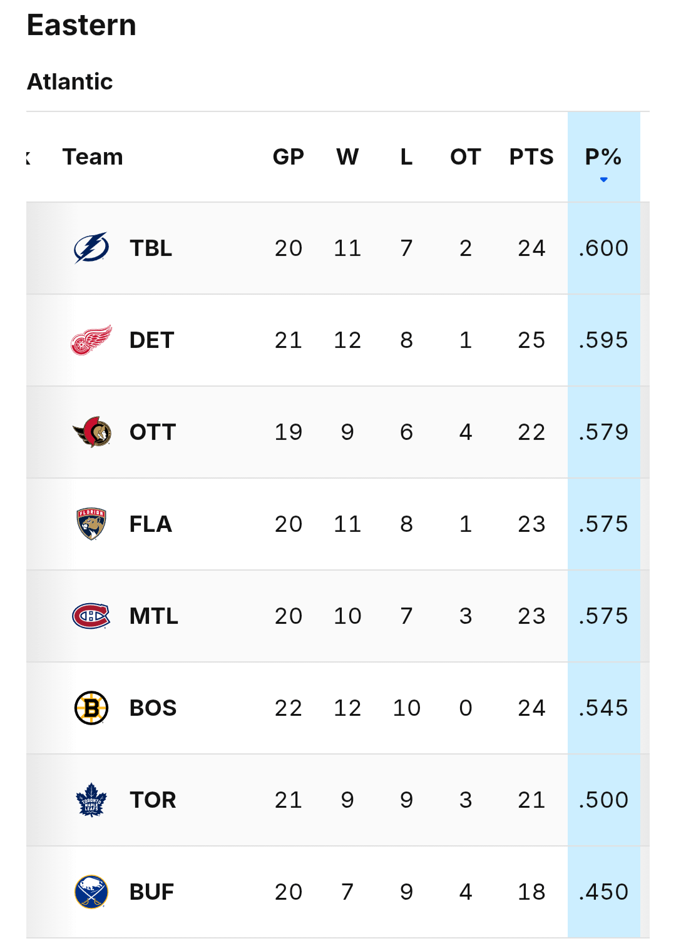Open the DET team link
The image size is (676, 951).
[151, 340]
